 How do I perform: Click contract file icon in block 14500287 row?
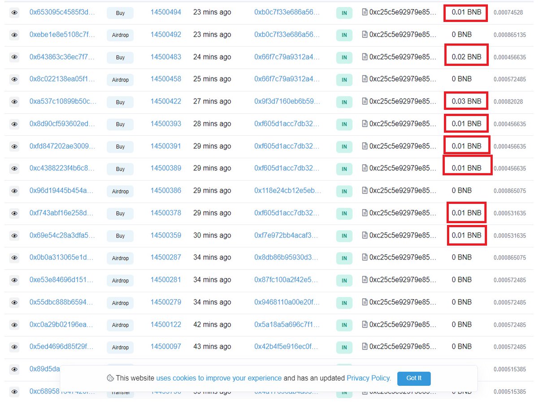click(x=364, y=258)
